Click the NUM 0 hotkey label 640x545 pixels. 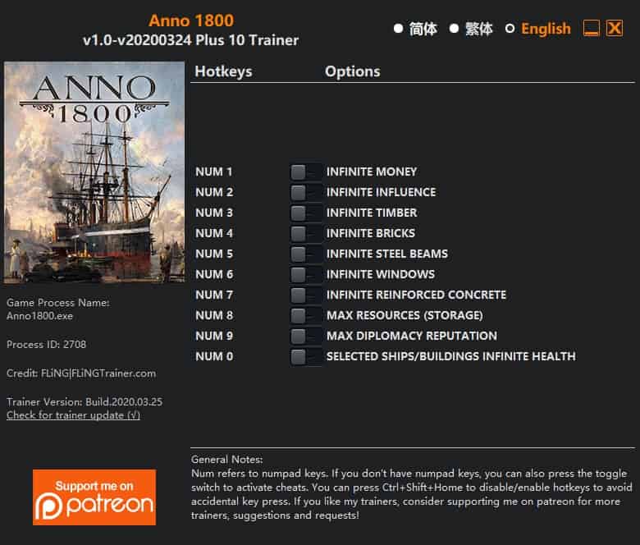[x=214, y=356]
